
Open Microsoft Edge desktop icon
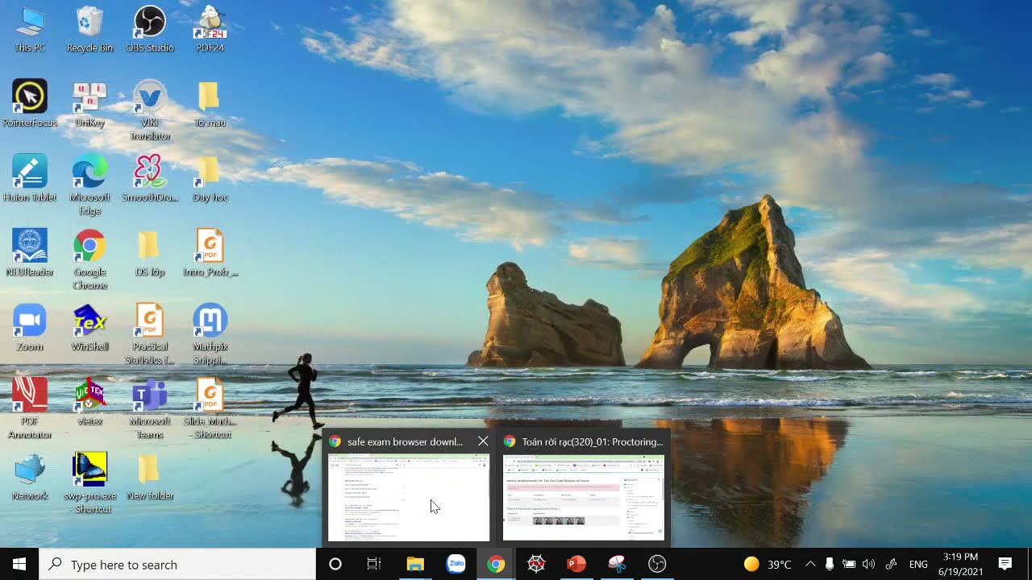coord(89,185)
